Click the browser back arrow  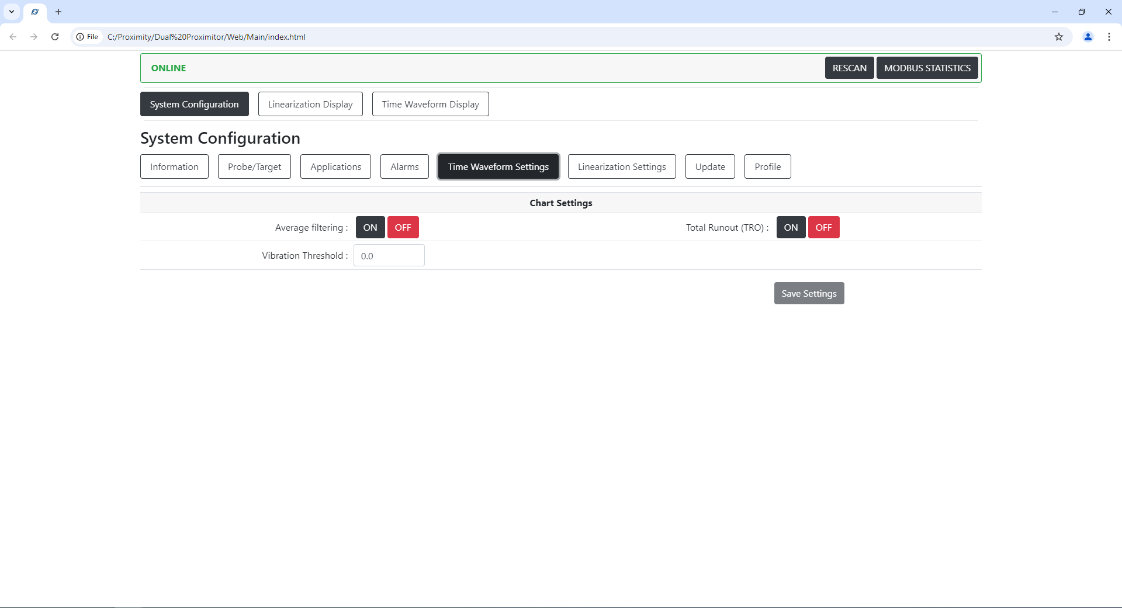pyautogui.click(x=13, y=37)
